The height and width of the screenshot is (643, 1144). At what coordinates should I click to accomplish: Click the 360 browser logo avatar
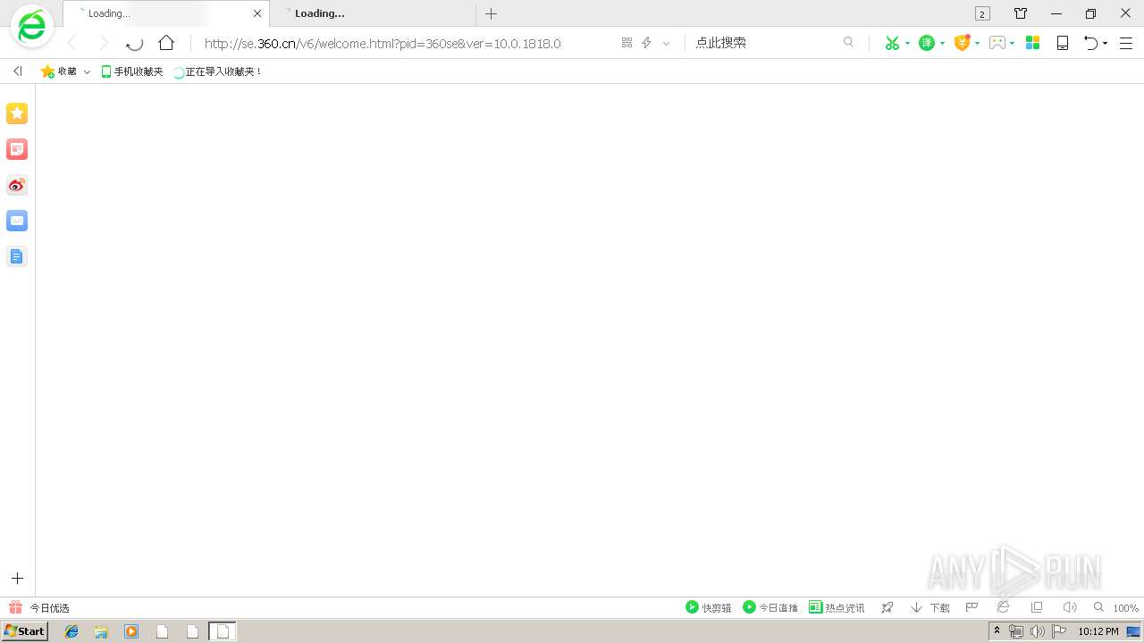coord(31,27)
